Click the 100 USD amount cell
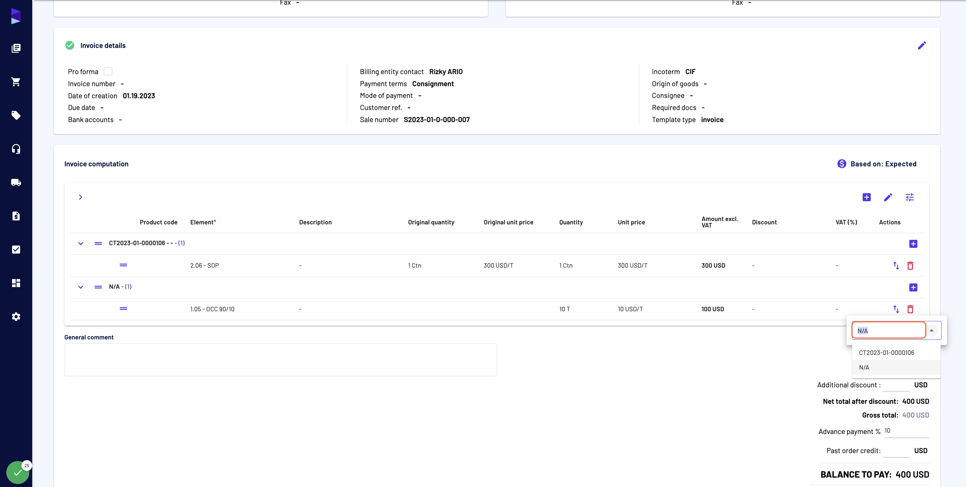966x487 pixels. 712,309
